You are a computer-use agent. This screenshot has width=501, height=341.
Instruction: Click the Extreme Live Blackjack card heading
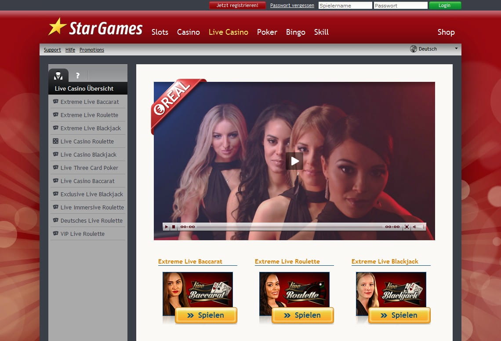tap(385, 261)
